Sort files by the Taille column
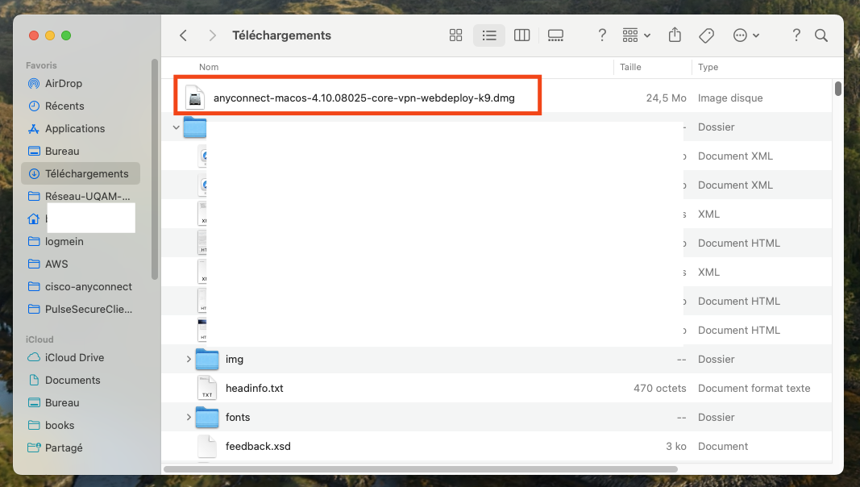Viewport: 860px width, 487px height. pyautogui.click(x=630, y=67)
